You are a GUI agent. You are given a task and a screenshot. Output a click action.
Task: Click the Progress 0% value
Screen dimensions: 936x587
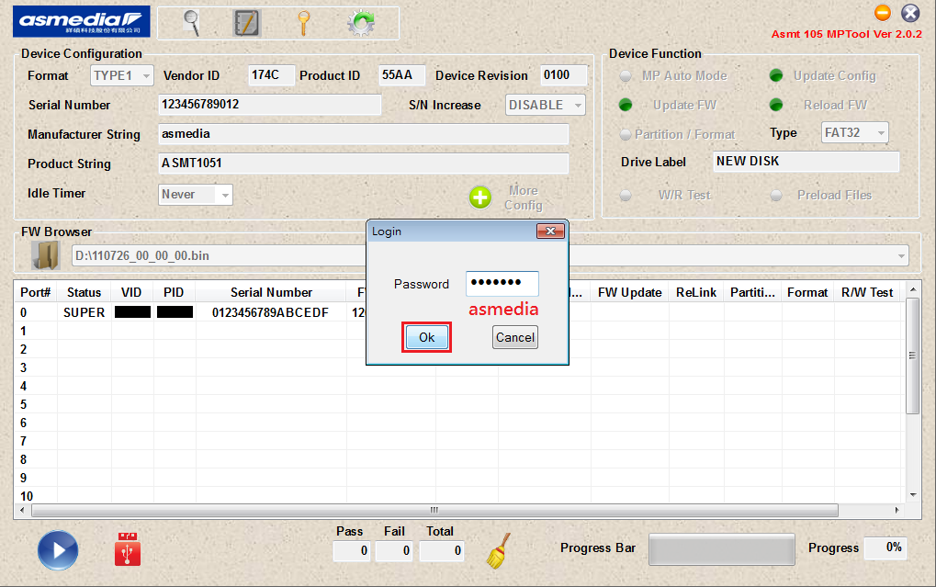click(885, 547)
